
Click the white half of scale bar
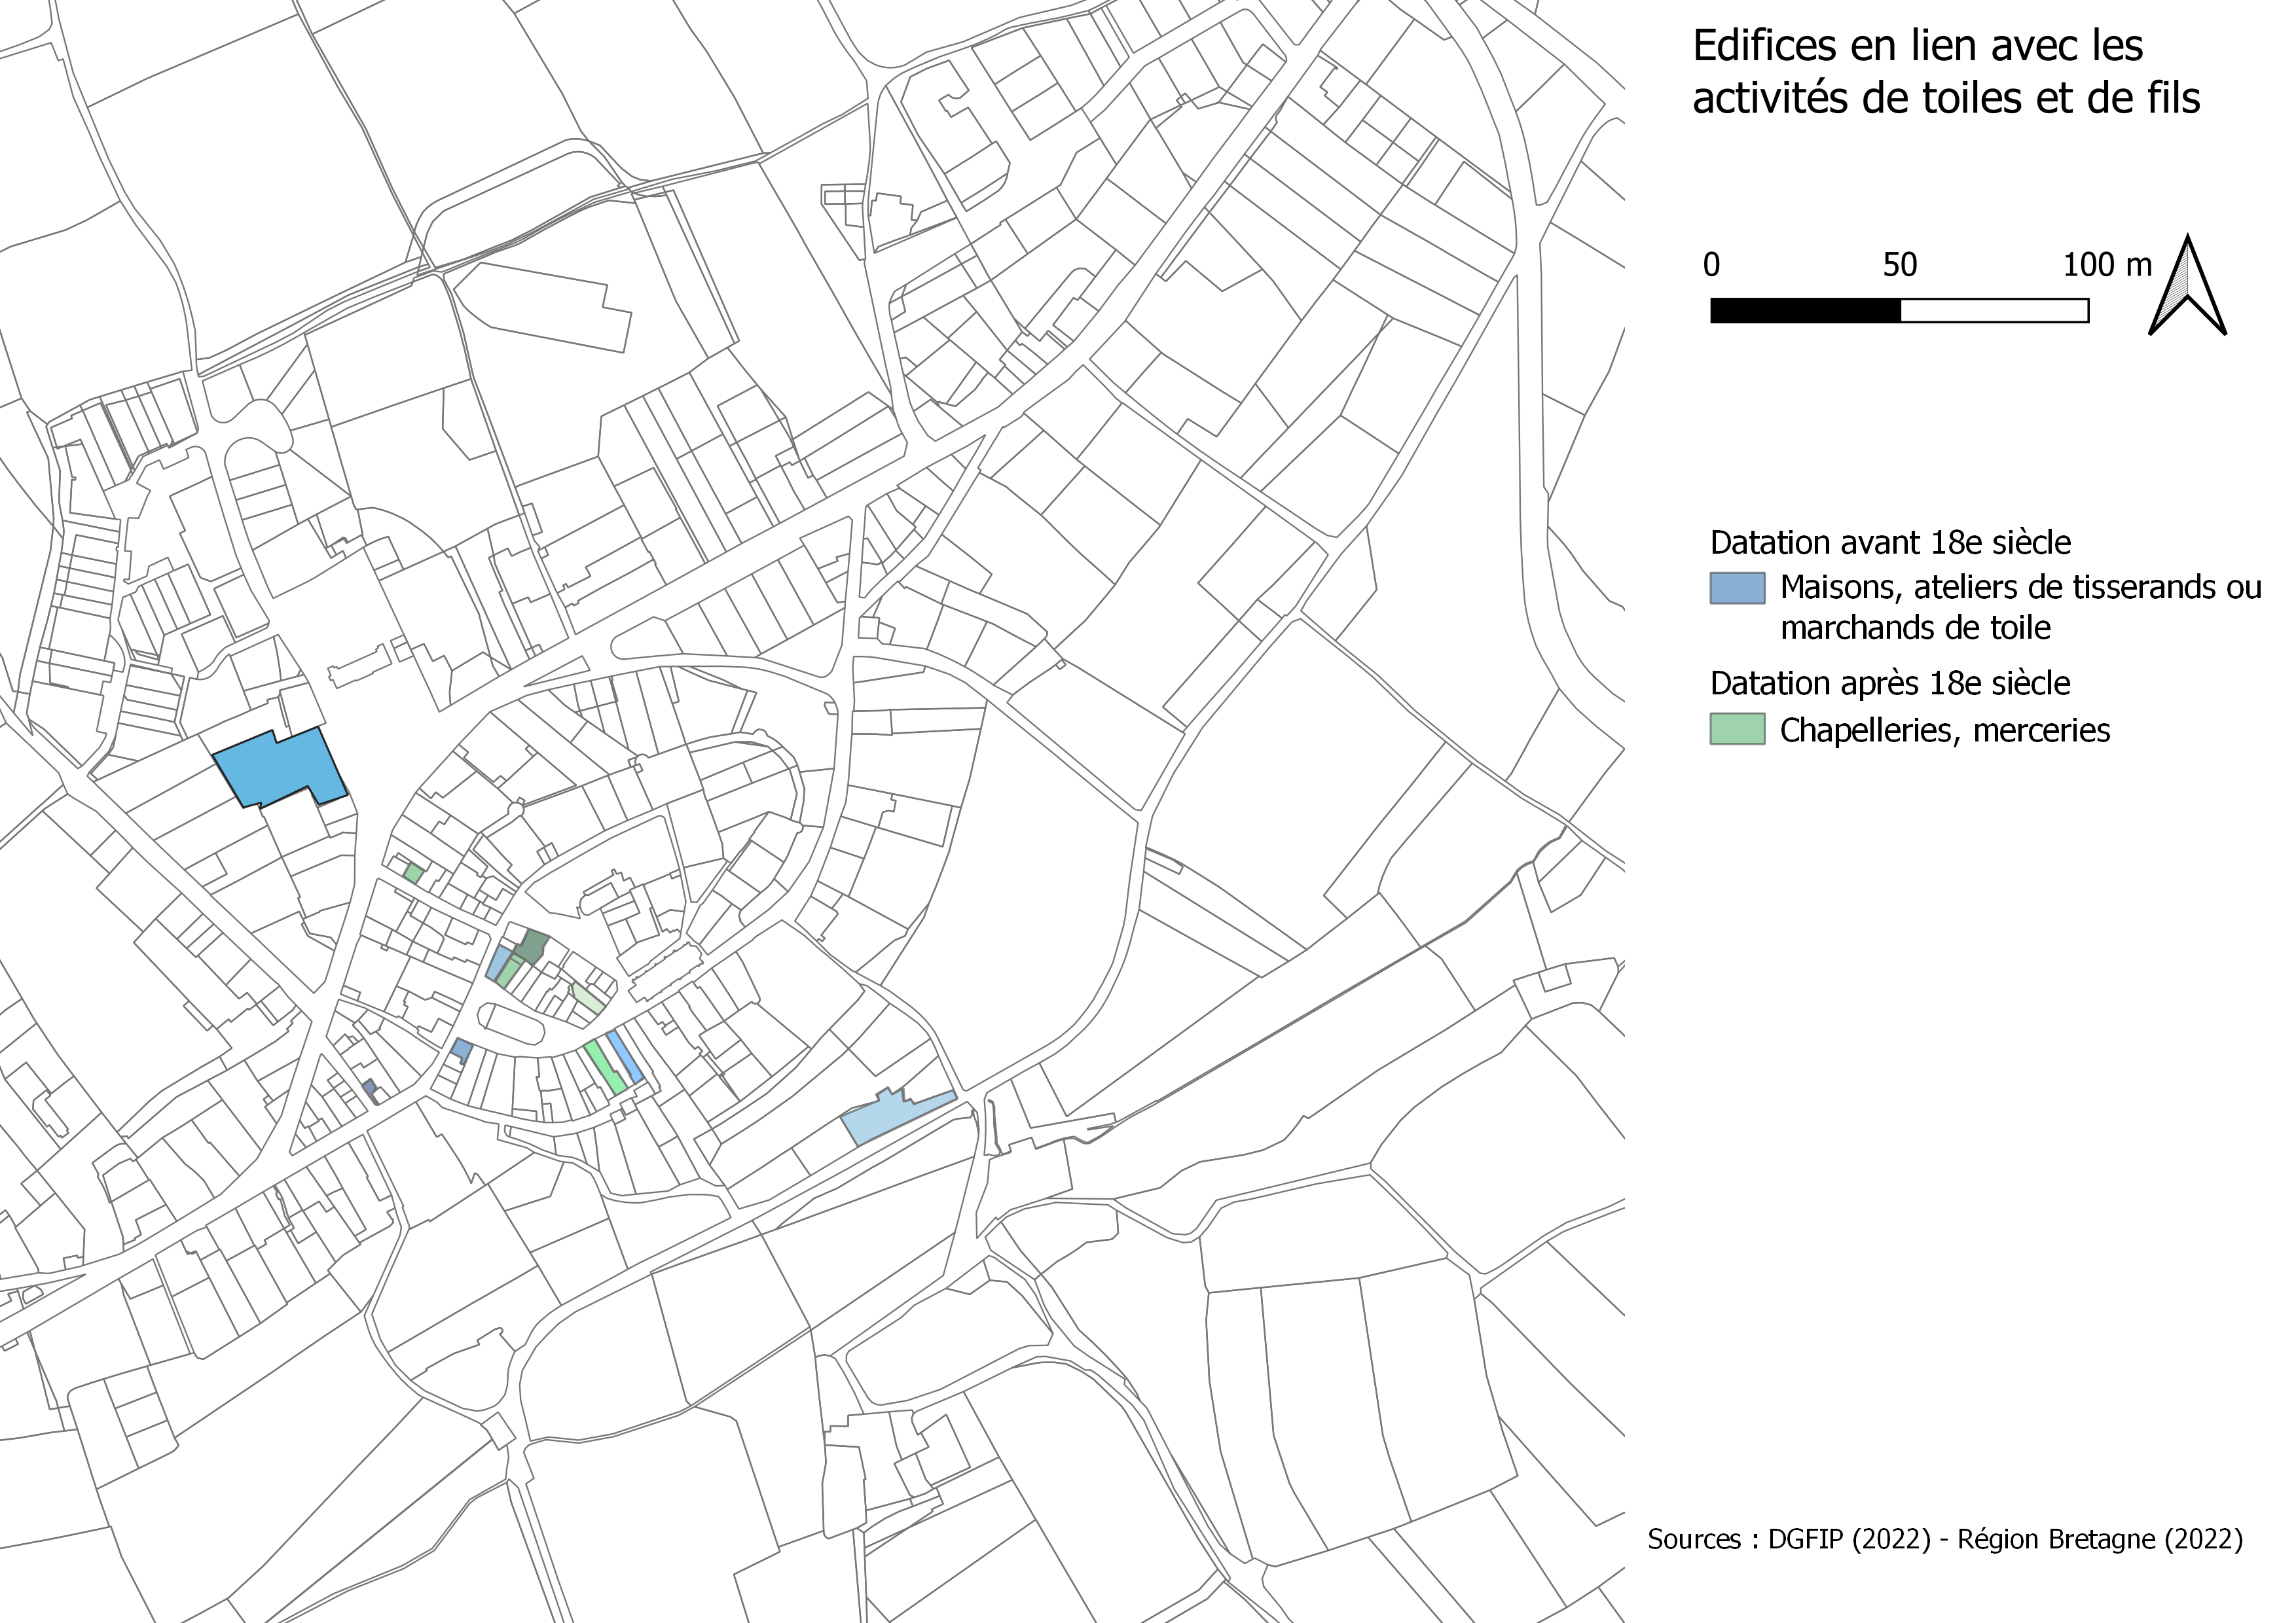click(1993, 311)
